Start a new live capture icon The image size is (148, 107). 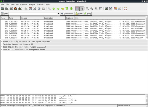pos(11,9)
